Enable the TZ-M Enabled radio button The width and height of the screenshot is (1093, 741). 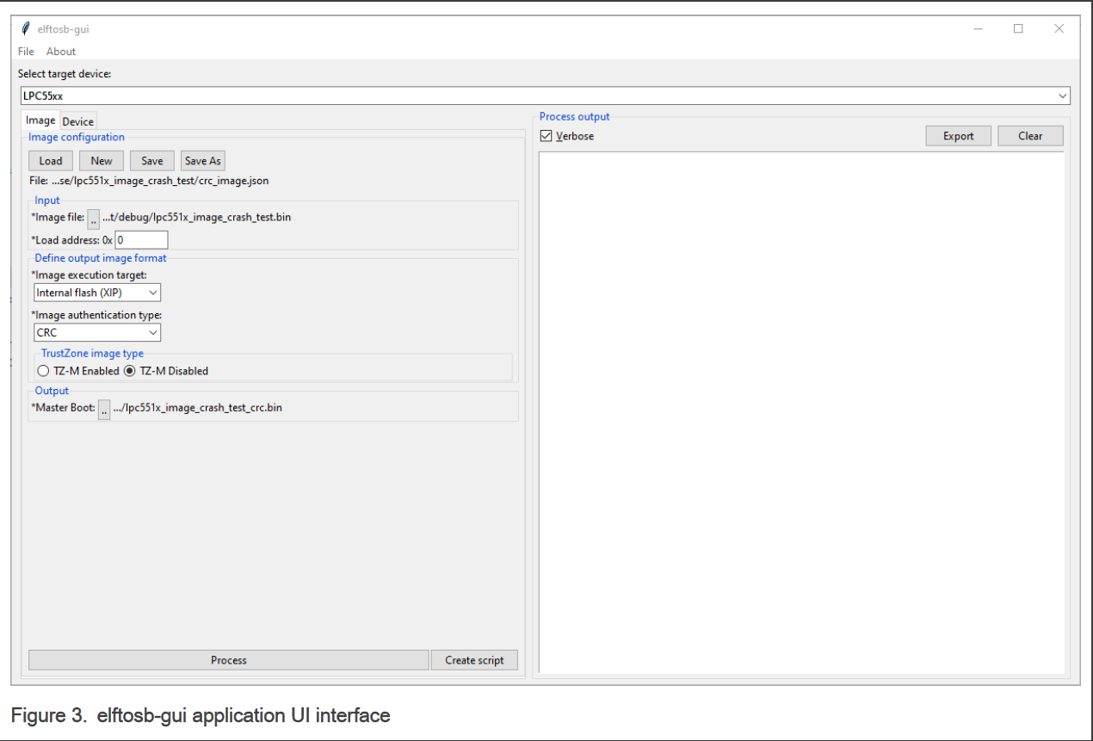point(43,370)
